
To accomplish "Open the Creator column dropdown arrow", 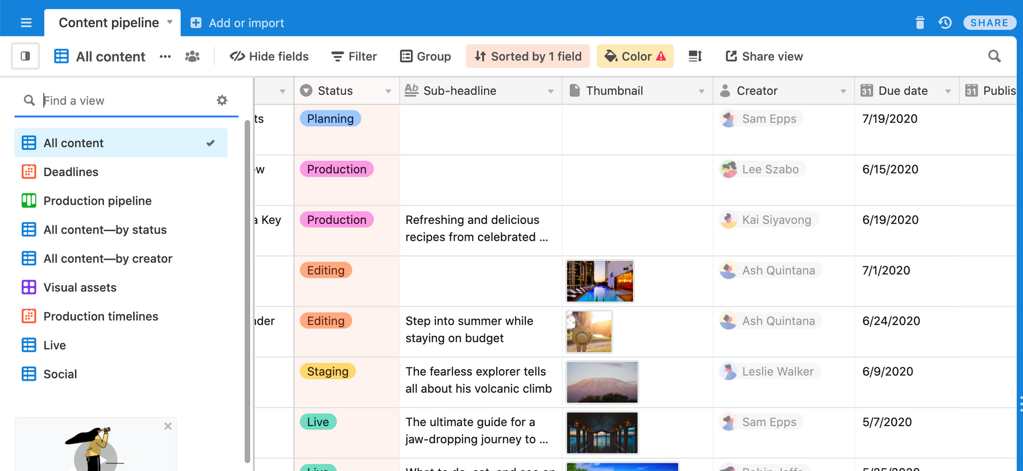I will 843,91.
